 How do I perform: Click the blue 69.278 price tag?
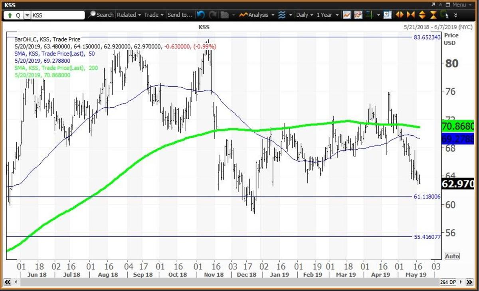point(458,139)
